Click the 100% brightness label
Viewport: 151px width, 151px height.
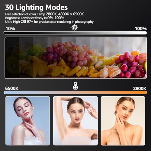pyautogui.click(x=141, y=29)
